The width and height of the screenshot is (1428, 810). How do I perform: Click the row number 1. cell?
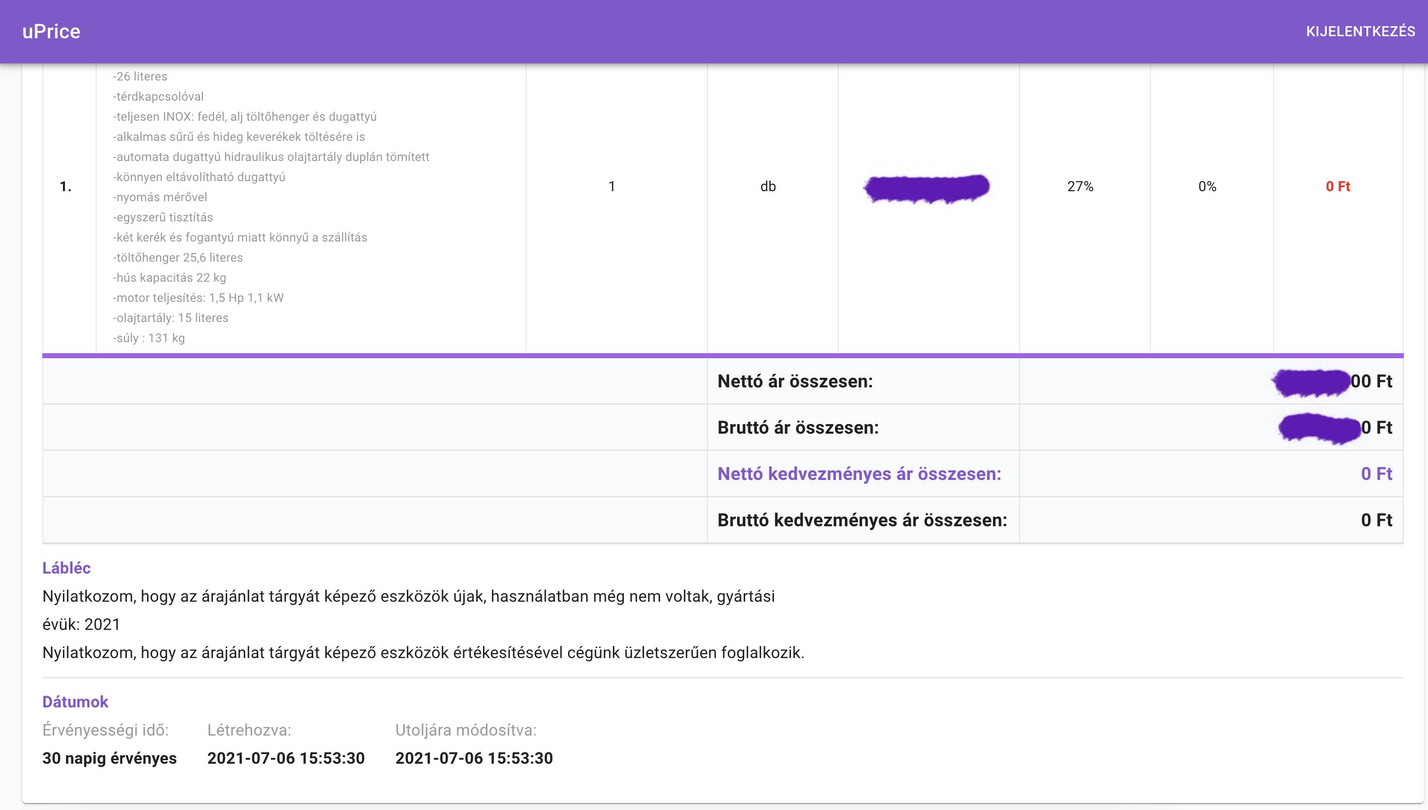point(65,186)
